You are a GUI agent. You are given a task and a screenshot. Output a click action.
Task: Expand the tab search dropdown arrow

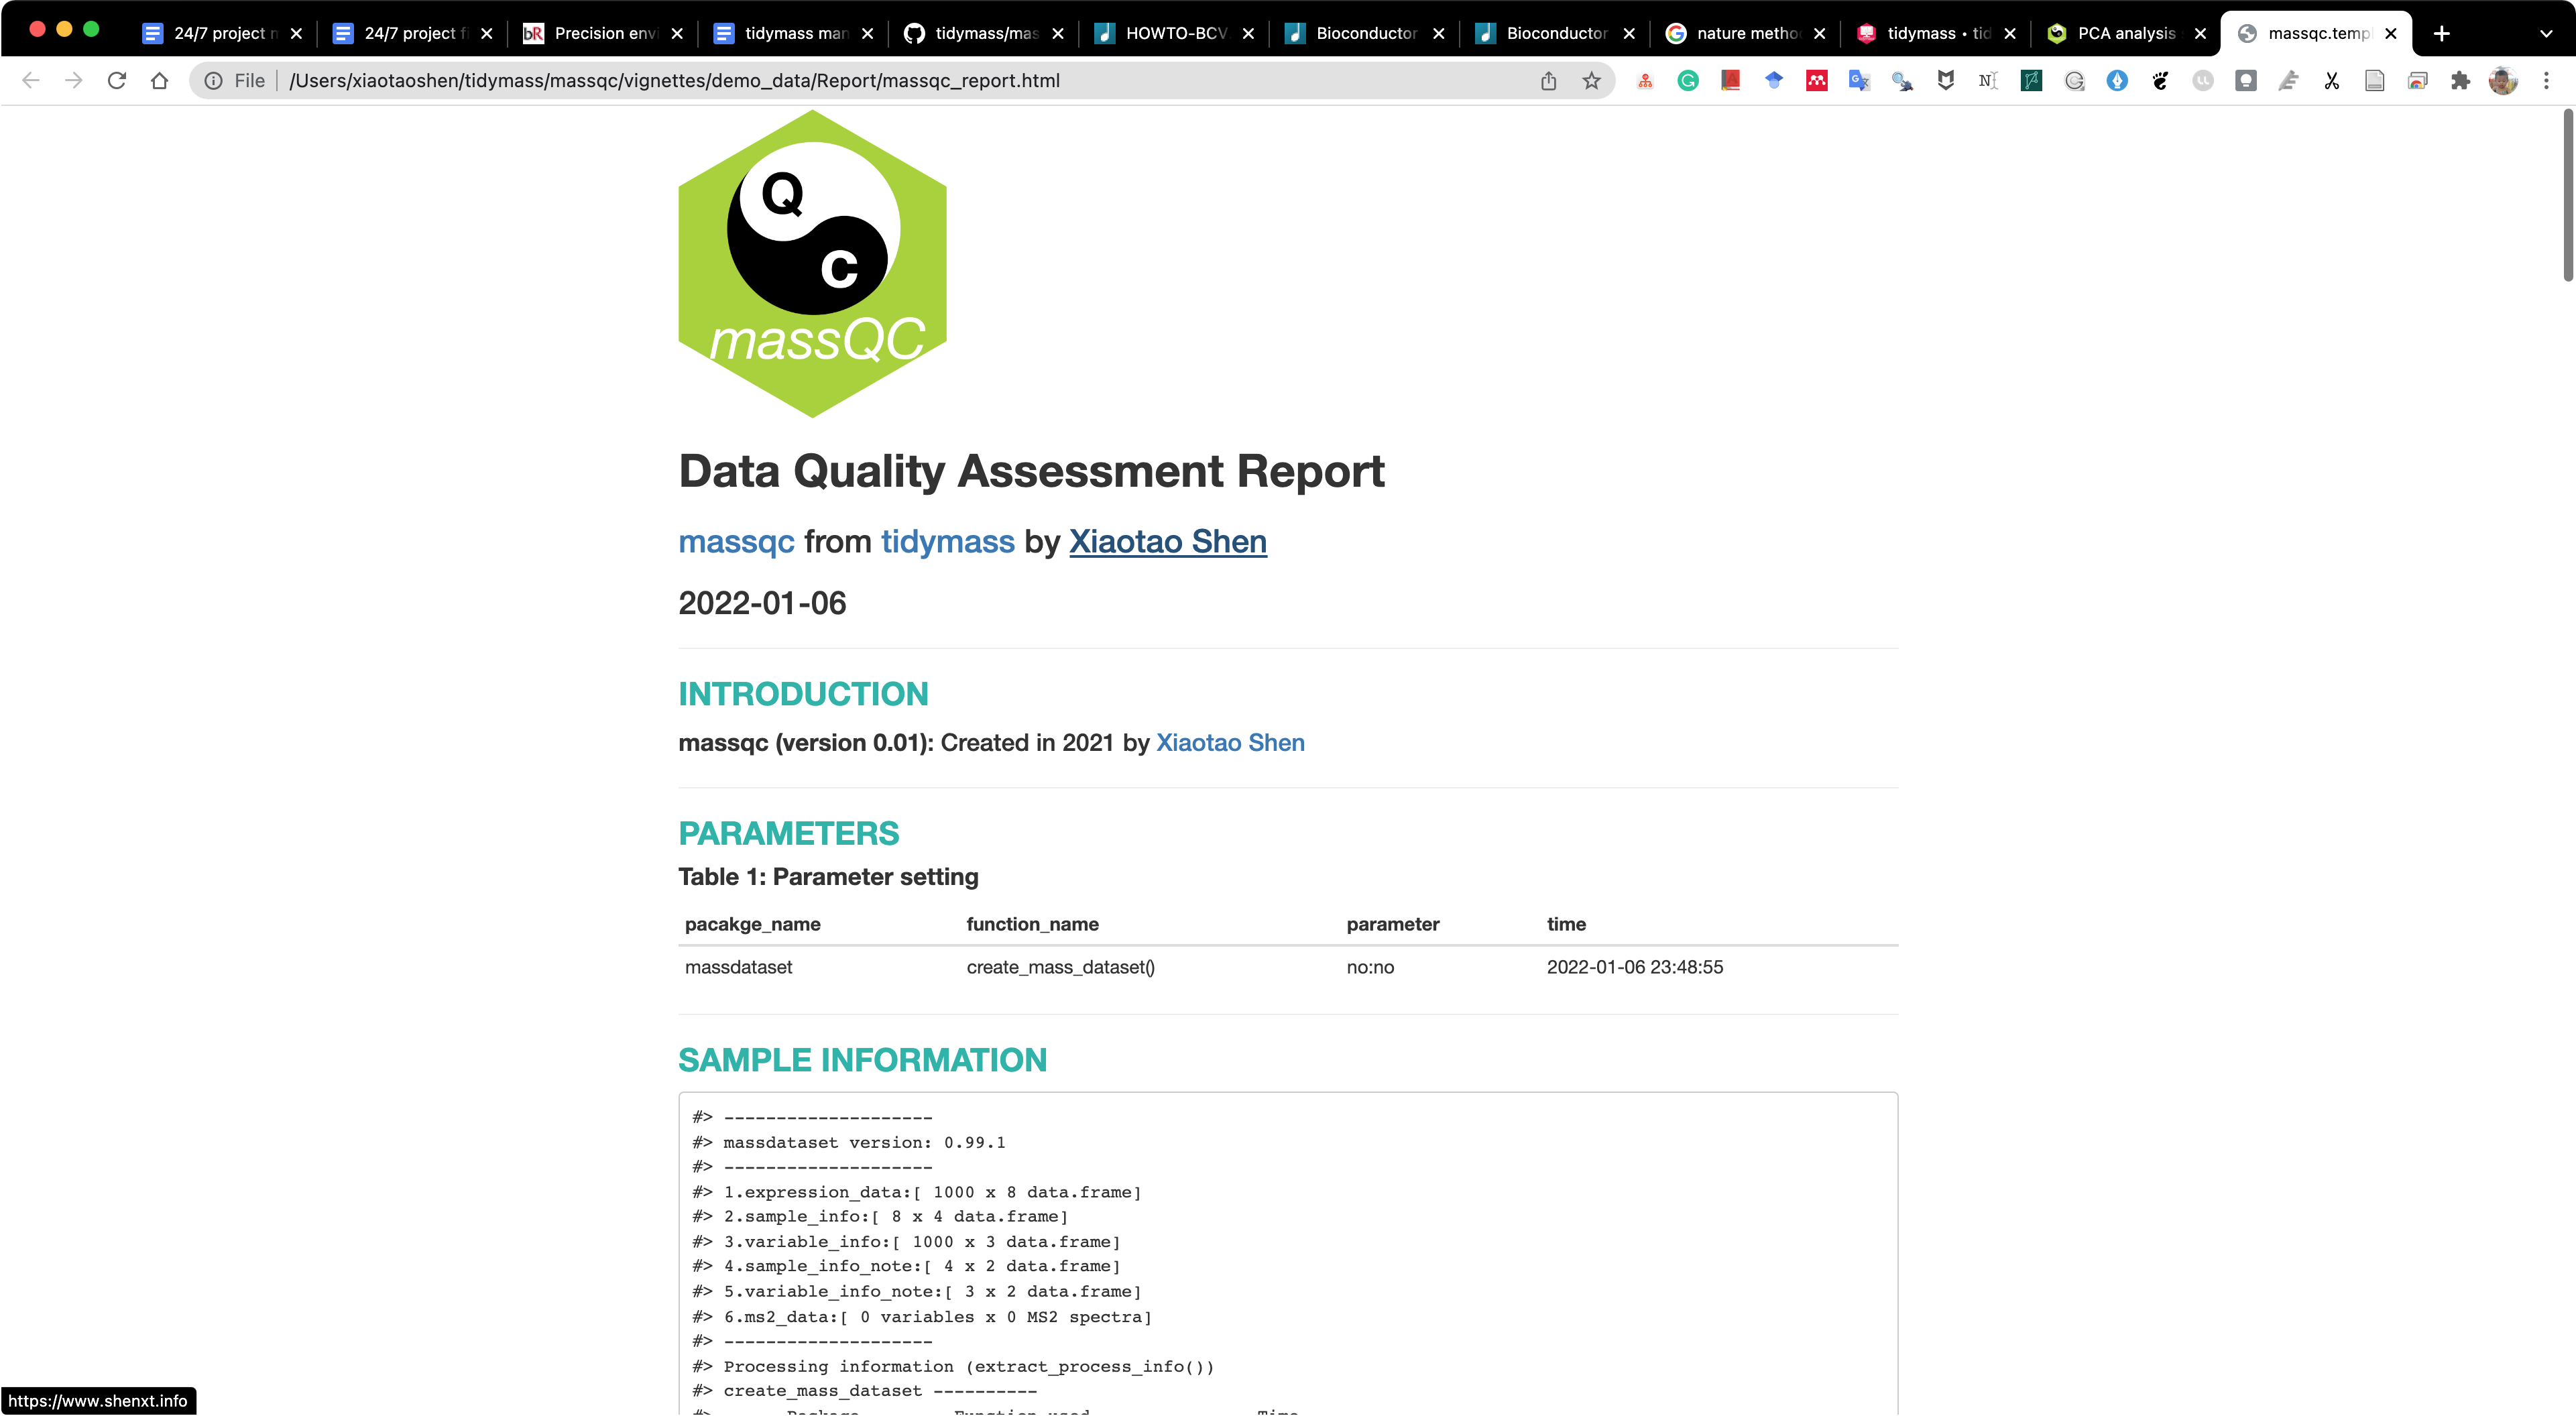pos(2546,33)
